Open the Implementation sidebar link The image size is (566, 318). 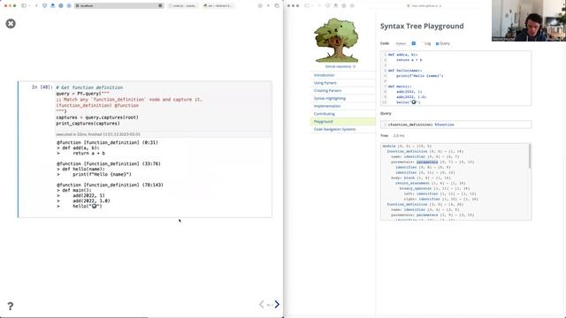[x=327, y=106]
